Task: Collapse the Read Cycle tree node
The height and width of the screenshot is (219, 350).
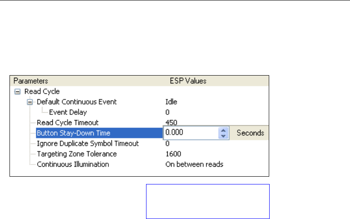Action: tap(17, 92)
